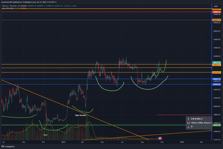
Task: Click the 20000.00 price scale tick
Action: click(217, 107)
